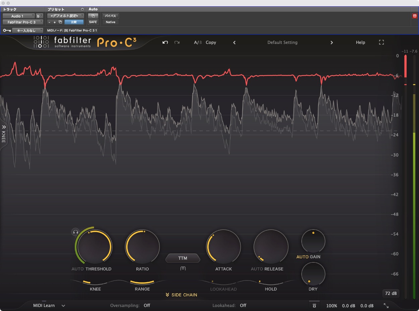Screen dimensions: 419x311
Task: Enable audition threshold headphones icon
Action: (75, 232)
